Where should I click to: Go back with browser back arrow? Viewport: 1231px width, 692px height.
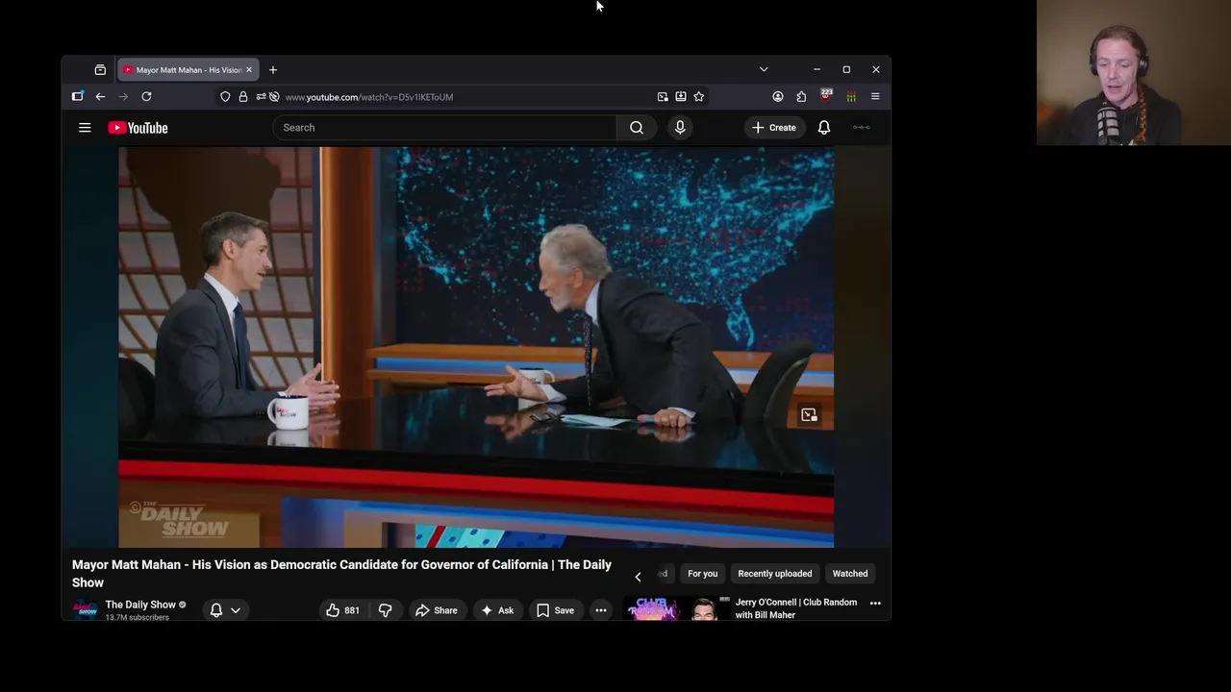[x=100, y=97]
